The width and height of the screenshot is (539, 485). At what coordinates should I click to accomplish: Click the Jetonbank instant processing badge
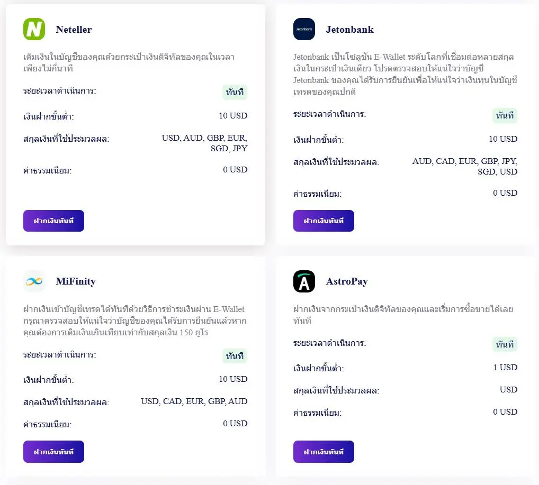point(505,115)
